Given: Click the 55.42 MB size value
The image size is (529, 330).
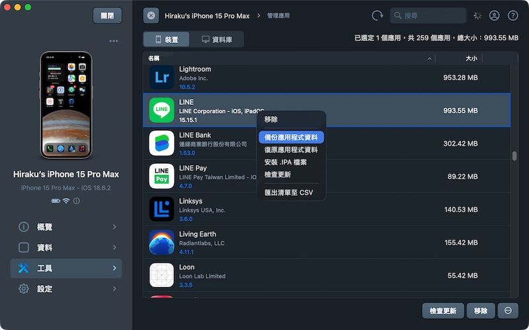Looking at the screenshot, I should [x=462, y=275].
